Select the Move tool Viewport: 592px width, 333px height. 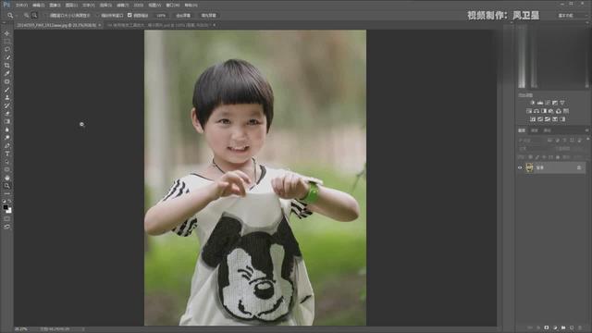click(x=6, y=33)
